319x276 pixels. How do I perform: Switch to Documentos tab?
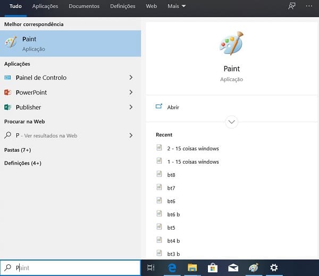pyautogui.click(x=84, y=6)
